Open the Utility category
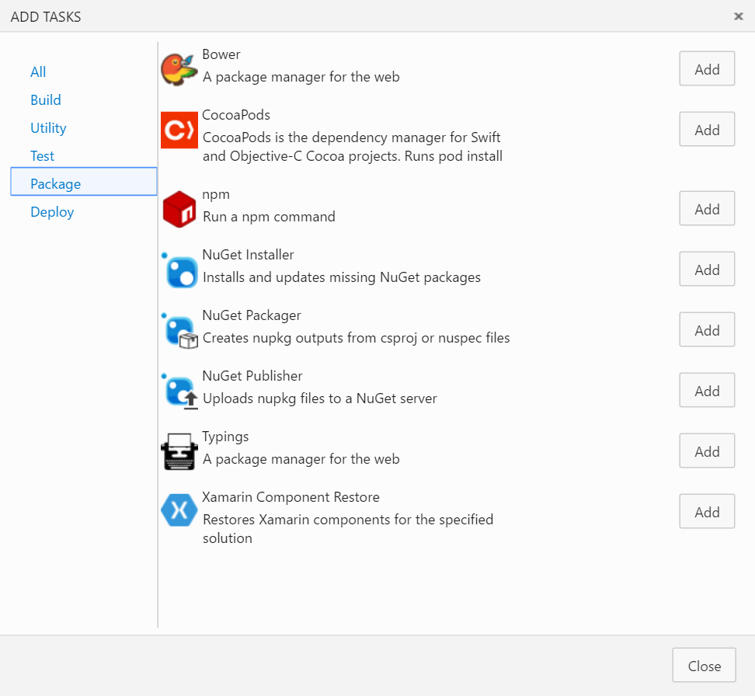755x696 pixels. tap(48, 127)
